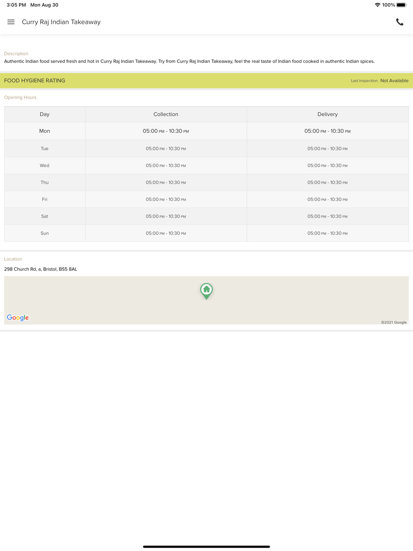Click Wed collection hours cell
The image size is (413, 551).
(166, 166)
